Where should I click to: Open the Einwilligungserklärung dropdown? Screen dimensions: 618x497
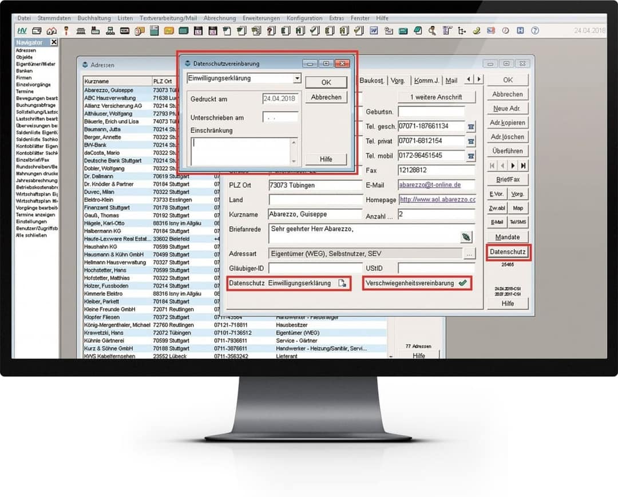click(x=297, y=78)
